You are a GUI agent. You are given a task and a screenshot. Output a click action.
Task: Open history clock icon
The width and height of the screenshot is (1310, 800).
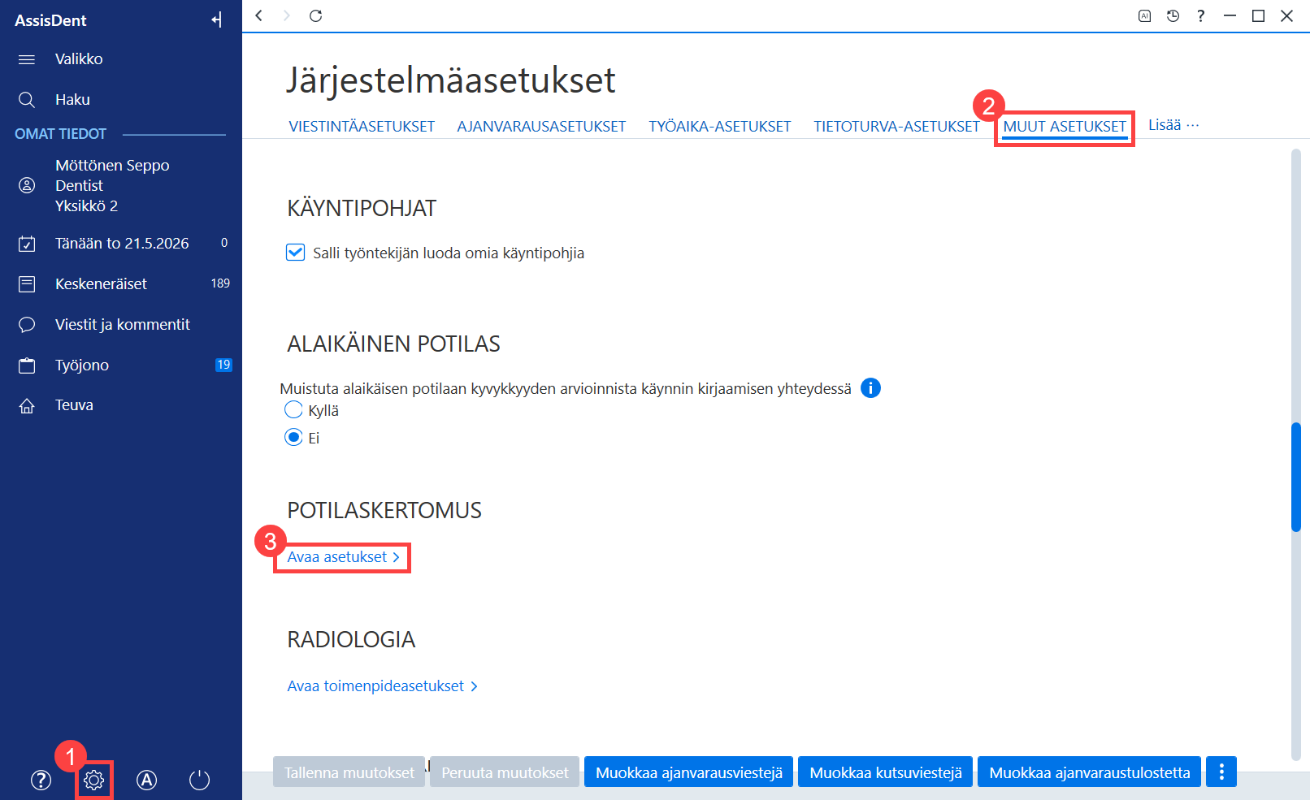point(1173,15)
